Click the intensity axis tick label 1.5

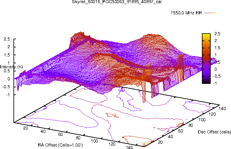(7, 55)
